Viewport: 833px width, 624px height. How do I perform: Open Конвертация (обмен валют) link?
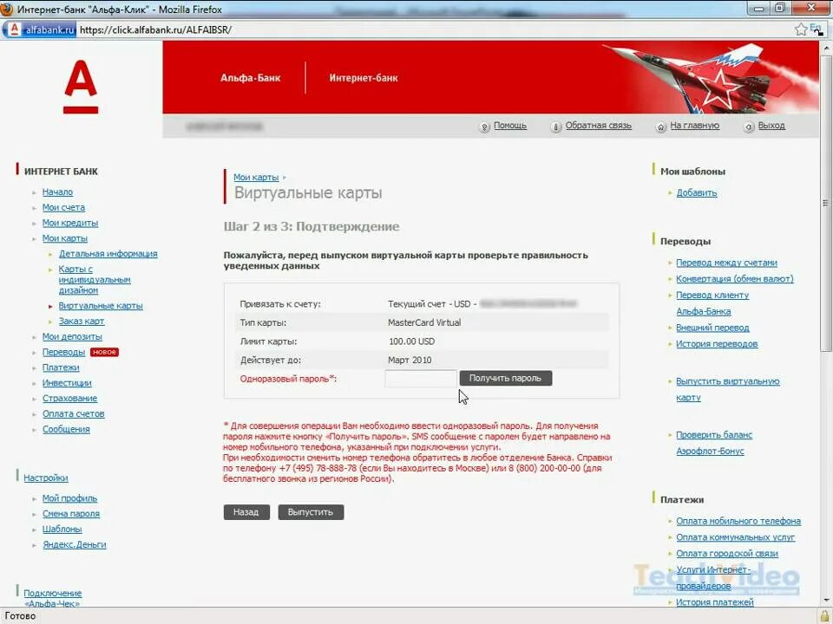pyautogui.click(x=734, y=278)
